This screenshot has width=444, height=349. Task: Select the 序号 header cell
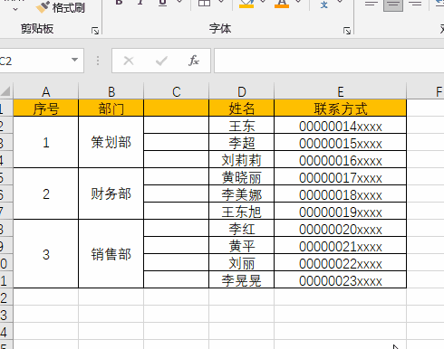46,108
